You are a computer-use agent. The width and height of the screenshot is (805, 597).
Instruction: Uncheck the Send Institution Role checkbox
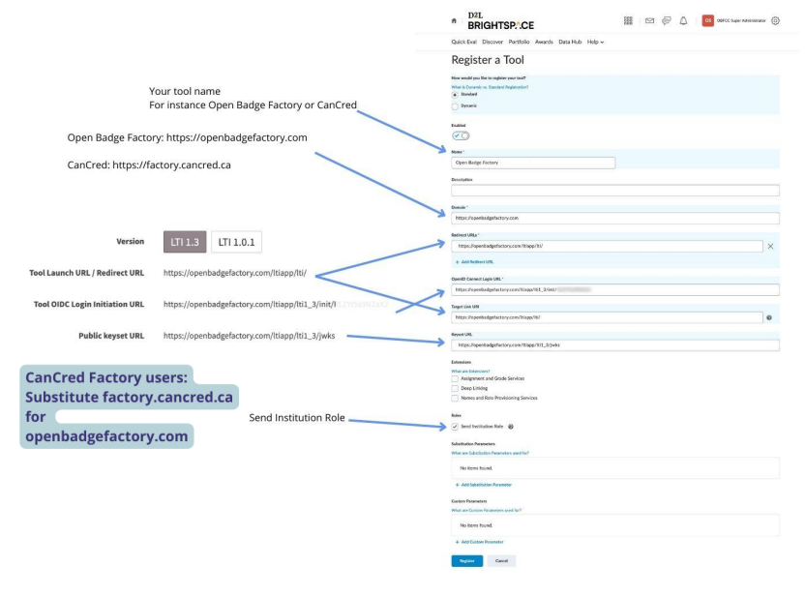pos(455,427)
